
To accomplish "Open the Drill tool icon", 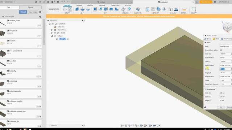I will tap(123, 9).
